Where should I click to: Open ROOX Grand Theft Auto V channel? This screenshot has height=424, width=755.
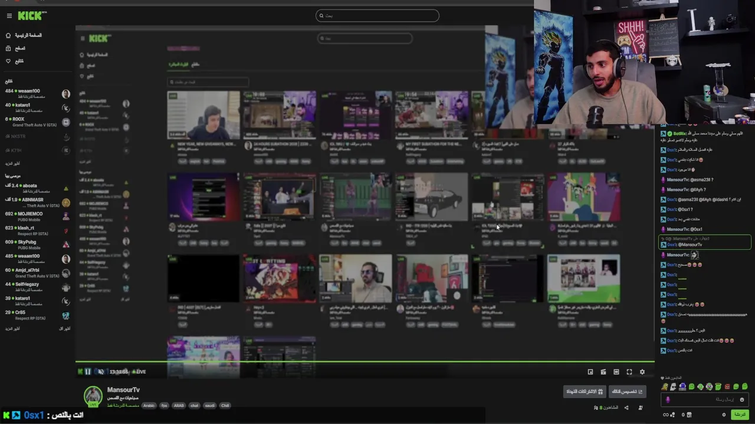pos(37,122)
